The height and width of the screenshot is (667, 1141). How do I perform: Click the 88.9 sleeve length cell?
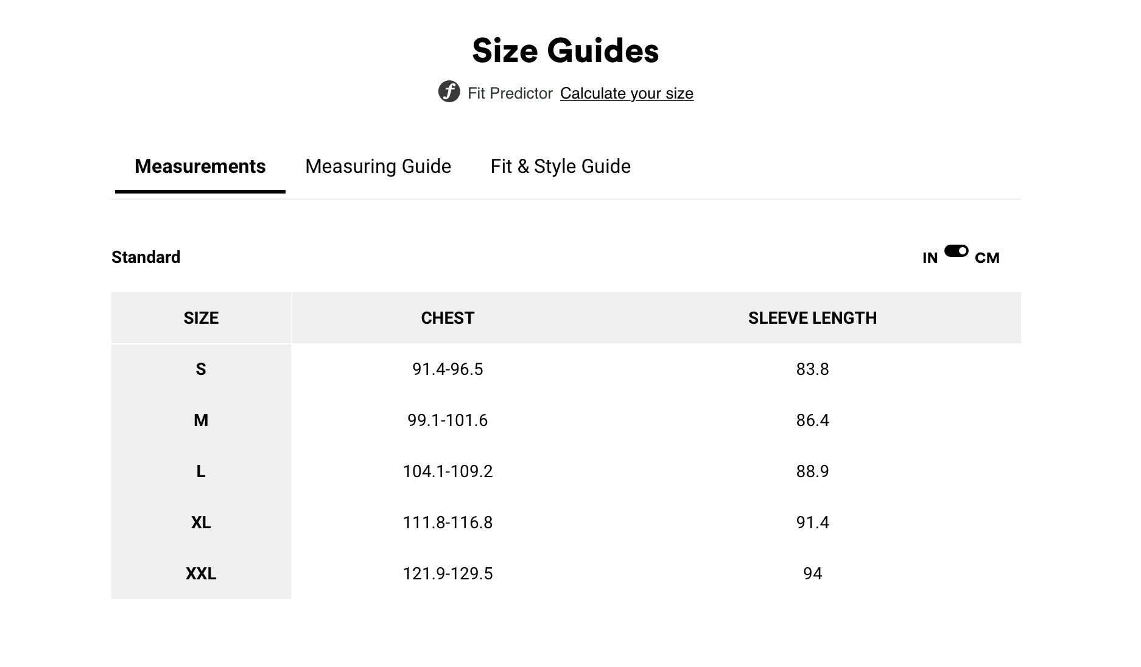click(x=812, y=471)
